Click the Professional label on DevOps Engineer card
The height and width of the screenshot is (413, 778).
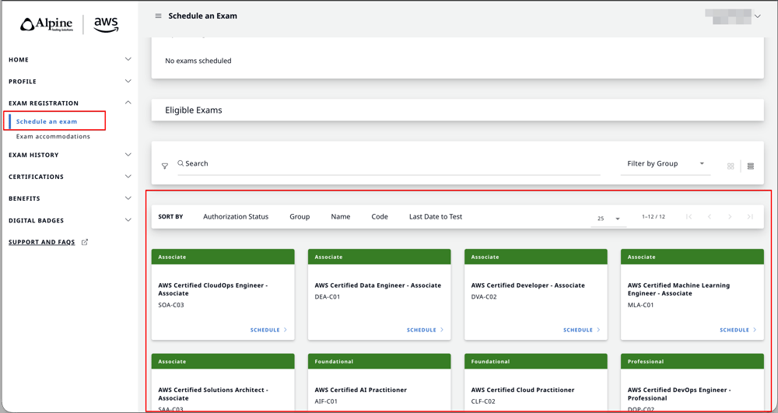[646, 362]
